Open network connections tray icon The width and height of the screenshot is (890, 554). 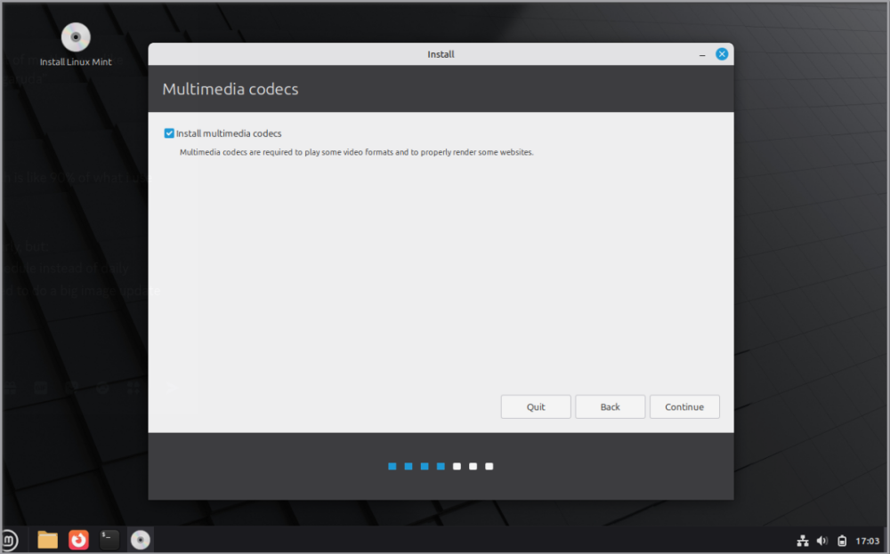tap(802, 541)
